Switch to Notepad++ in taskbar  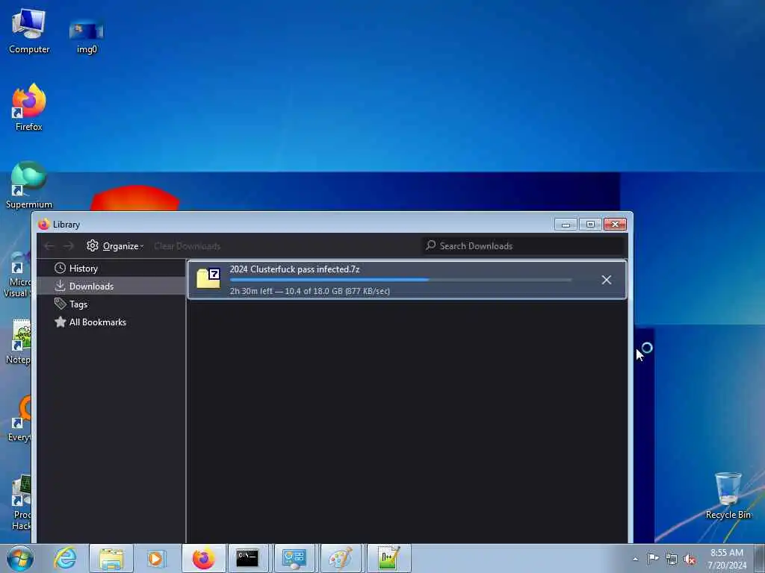(388, 558)
